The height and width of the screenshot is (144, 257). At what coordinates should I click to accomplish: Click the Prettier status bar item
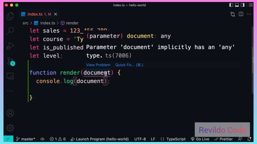(223, 139)
